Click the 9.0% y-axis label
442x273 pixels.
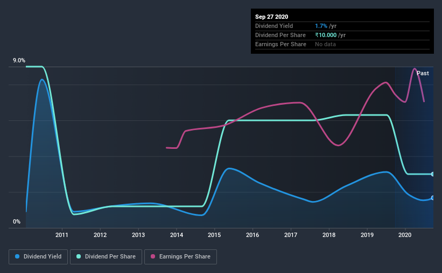[19, 61]
